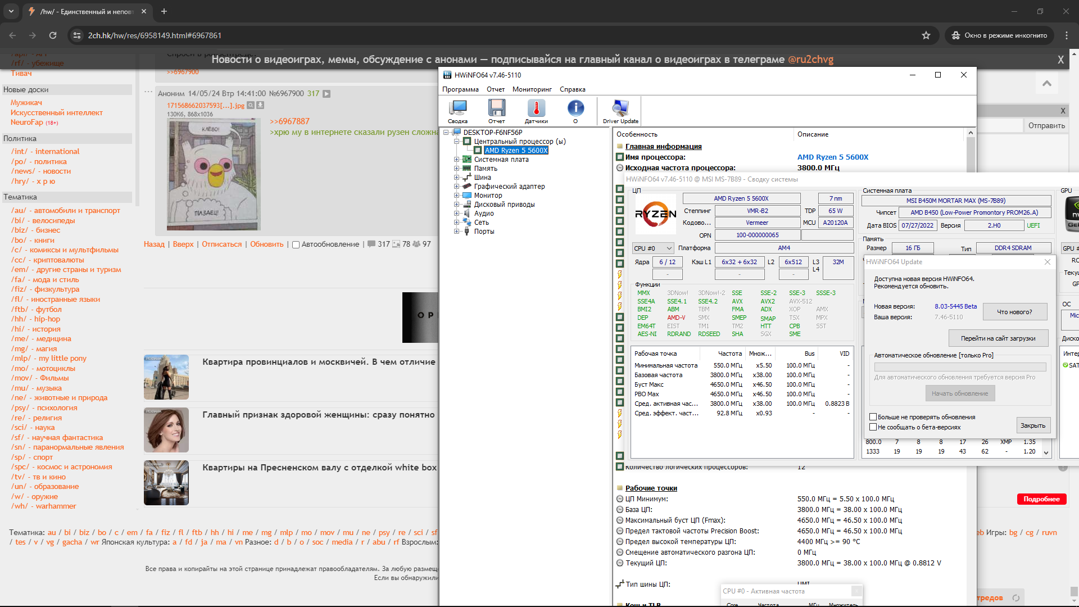Open the Датчики thermometer sensors icon
Image resolution: width=1079 pixels, height=607 pixels.
tap(536, 111)
